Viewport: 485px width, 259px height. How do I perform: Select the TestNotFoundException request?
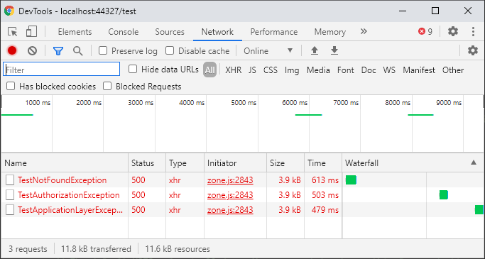(x=62, y=180)
